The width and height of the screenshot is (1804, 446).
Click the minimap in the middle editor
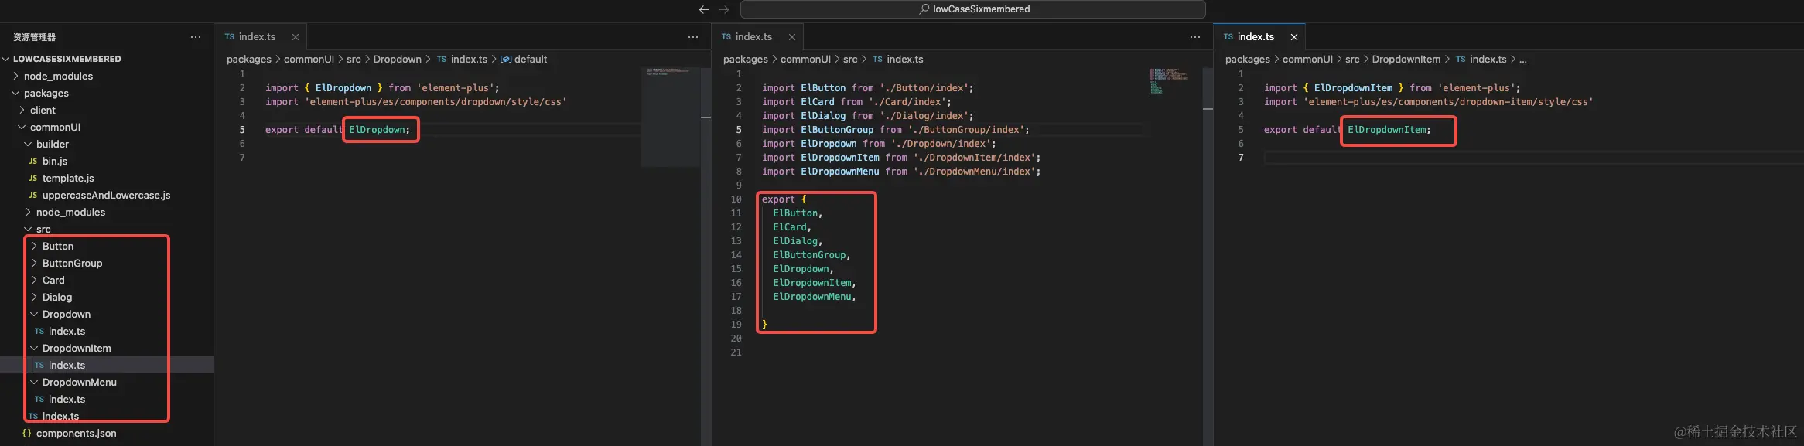click(x=1169, y=80)
